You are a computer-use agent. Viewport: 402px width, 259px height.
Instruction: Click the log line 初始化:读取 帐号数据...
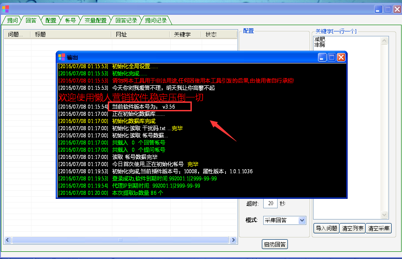tap(113, 136)
